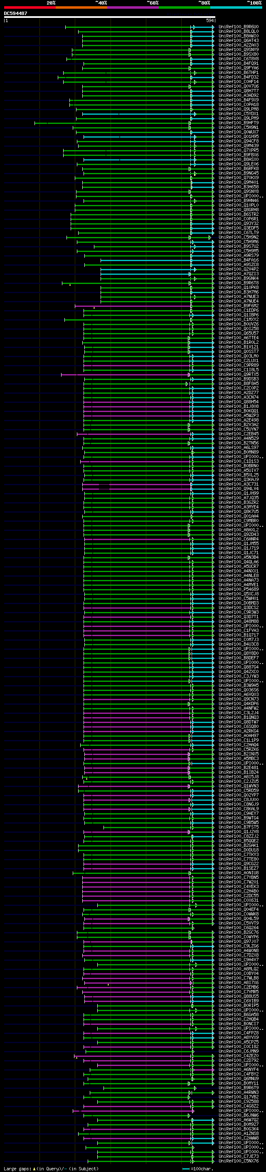The width and height of the screenshot is (266, 1172).
Task: Select the UniRef100_Q88H54 label
Action: click(238, 402)
